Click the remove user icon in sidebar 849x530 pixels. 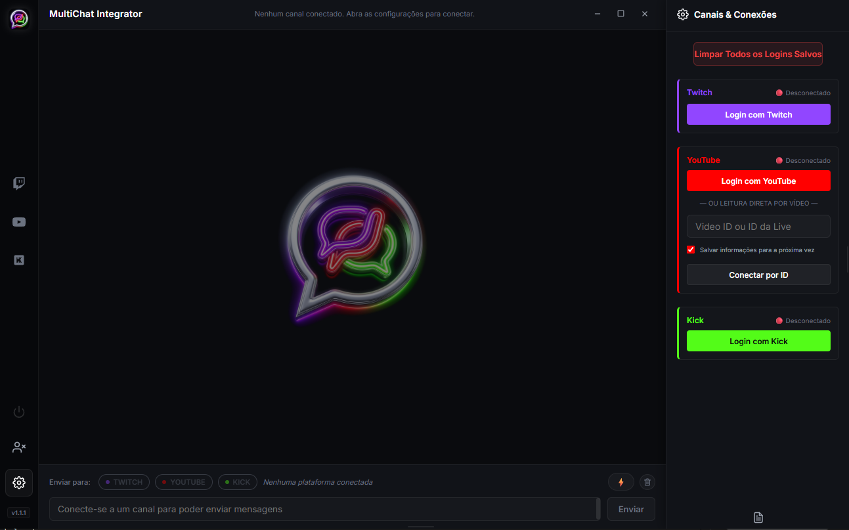pyautogui.click(x=19, y=447)
